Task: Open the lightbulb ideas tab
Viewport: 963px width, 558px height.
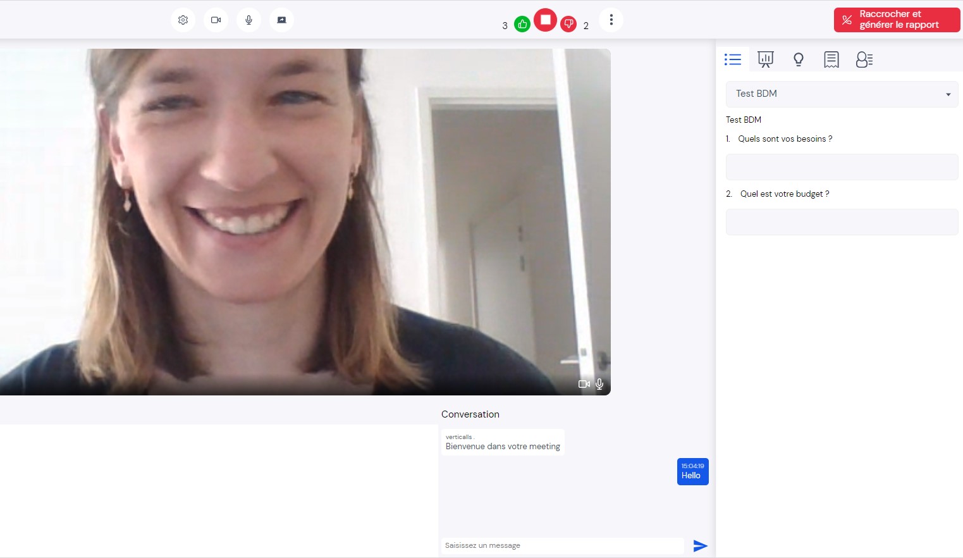Action: [799, 59]
